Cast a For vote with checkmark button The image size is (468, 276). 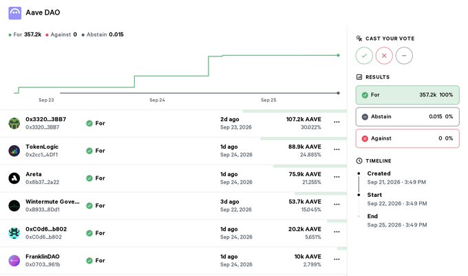pos(364,56)
